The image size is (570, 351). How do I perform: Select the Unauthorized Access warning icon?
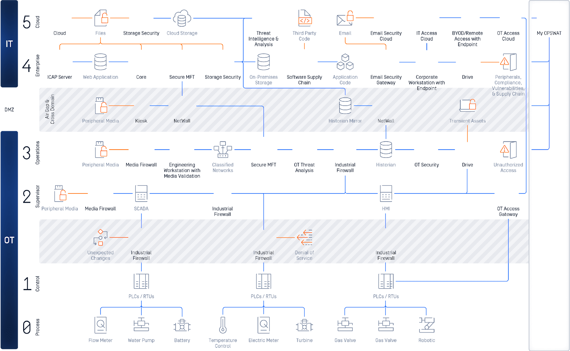pos(508,150)
